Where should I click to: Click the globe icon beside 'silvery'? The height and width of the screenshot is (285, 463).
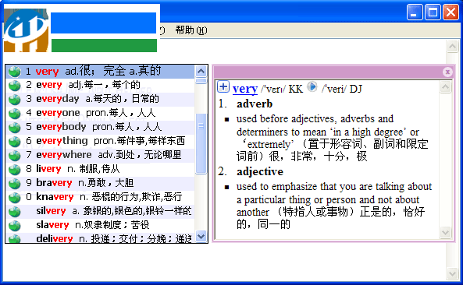point(14,212)
